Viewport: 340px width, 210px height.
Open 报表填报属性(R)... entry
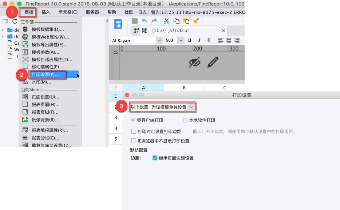(50, 130)
